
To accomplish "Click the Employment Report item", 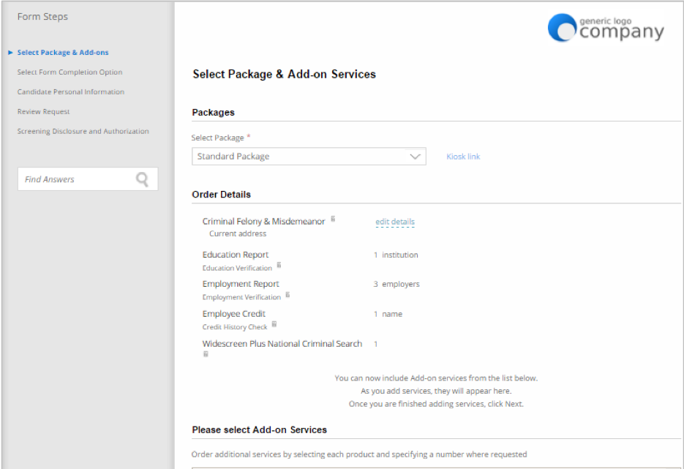I will [x=241, y=284].
